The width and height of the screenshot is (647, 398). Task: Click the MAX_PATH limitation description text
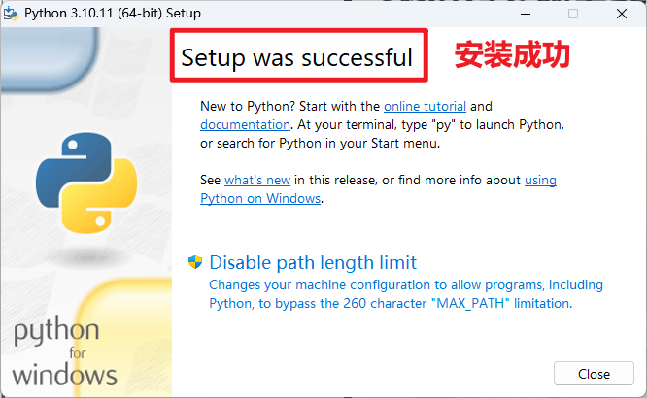click(x=406, y=294)
